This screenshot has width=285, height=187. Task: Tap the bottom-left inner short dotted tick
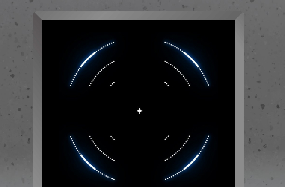(112, 138)
